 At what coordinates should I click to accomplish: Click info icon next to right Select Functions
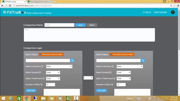(113, 66)
